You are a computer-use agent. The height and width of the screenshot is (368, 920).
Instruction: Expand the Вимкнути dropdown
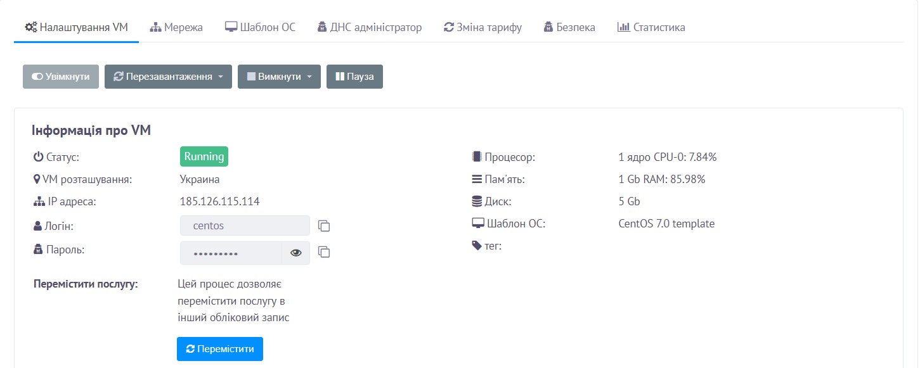(x=279, y=77)
